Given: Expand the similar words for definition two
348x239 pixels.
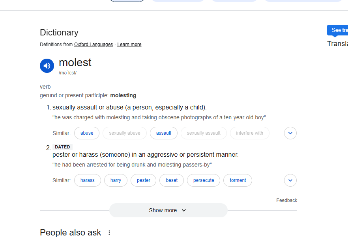Looking at the screenshot, I should [x=290, y=180].
